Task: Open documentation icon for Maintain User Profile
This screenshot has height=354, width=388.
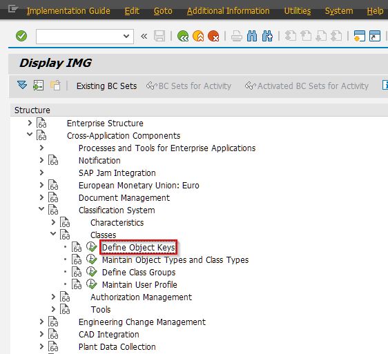Action: 77,284
